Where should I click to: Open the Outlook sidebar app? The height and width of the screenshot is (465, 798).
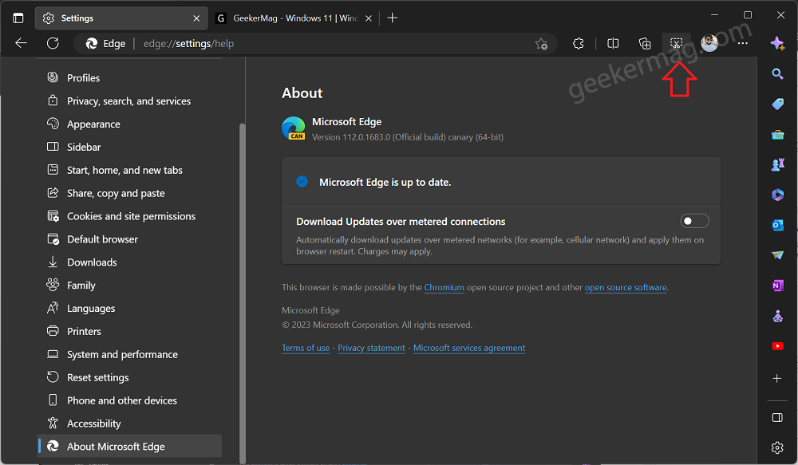[777, 225]
